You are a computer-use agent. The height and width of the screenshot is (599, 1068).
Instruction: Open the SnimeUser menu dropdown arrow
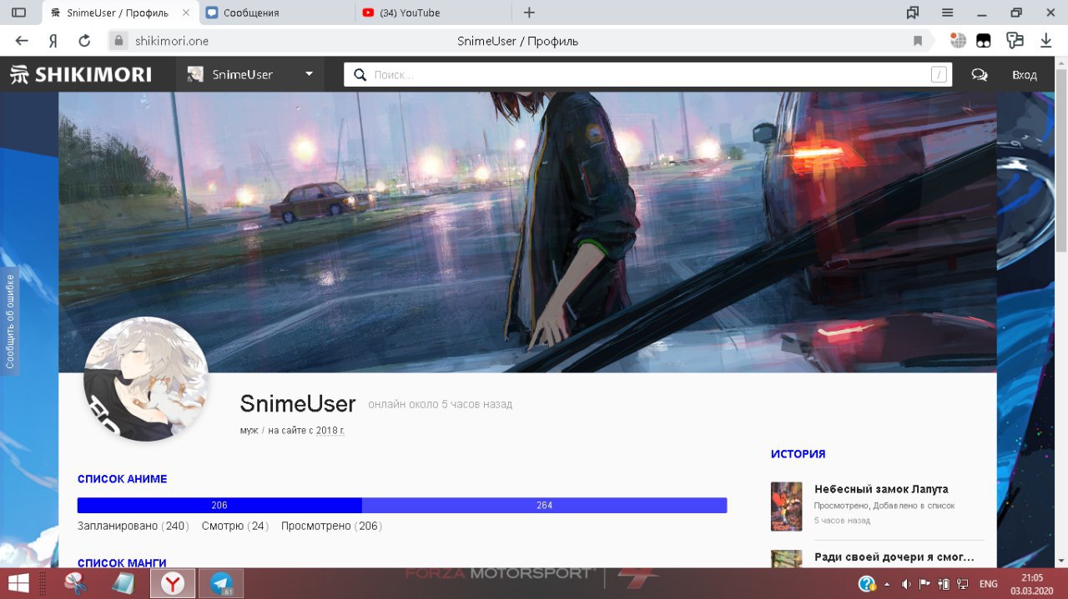(309, 74)
